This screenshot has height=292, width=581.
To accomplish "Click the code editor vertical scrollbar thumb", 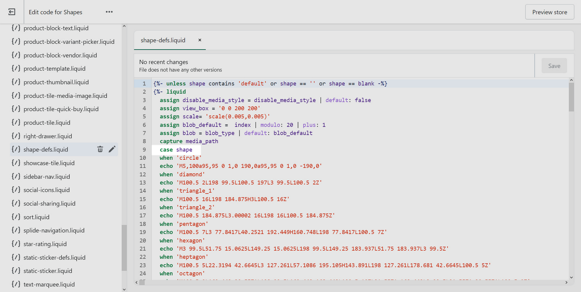I will pos(571,97).
